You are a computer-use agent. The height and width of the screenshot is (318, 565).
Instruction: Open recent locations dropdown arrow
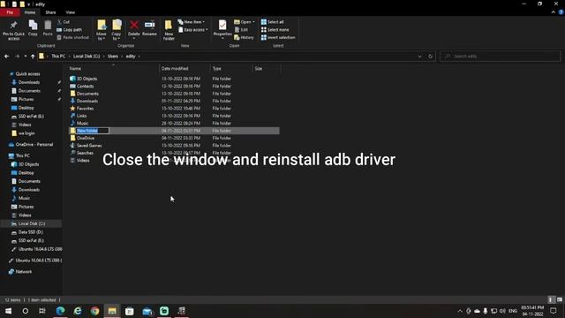(x=26, y=57)
